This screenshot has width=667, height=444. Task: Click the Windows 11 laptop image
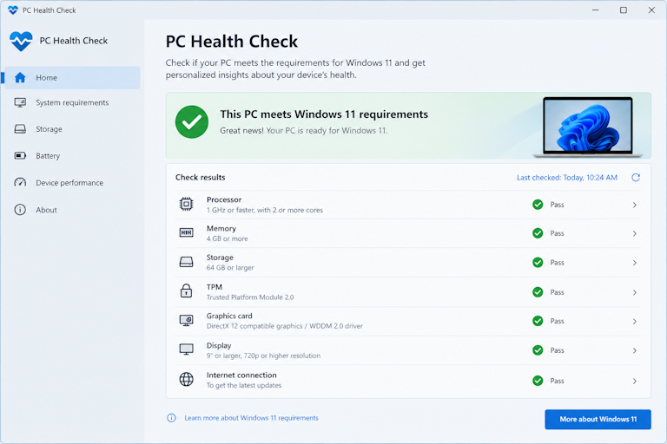click(587, 127)
